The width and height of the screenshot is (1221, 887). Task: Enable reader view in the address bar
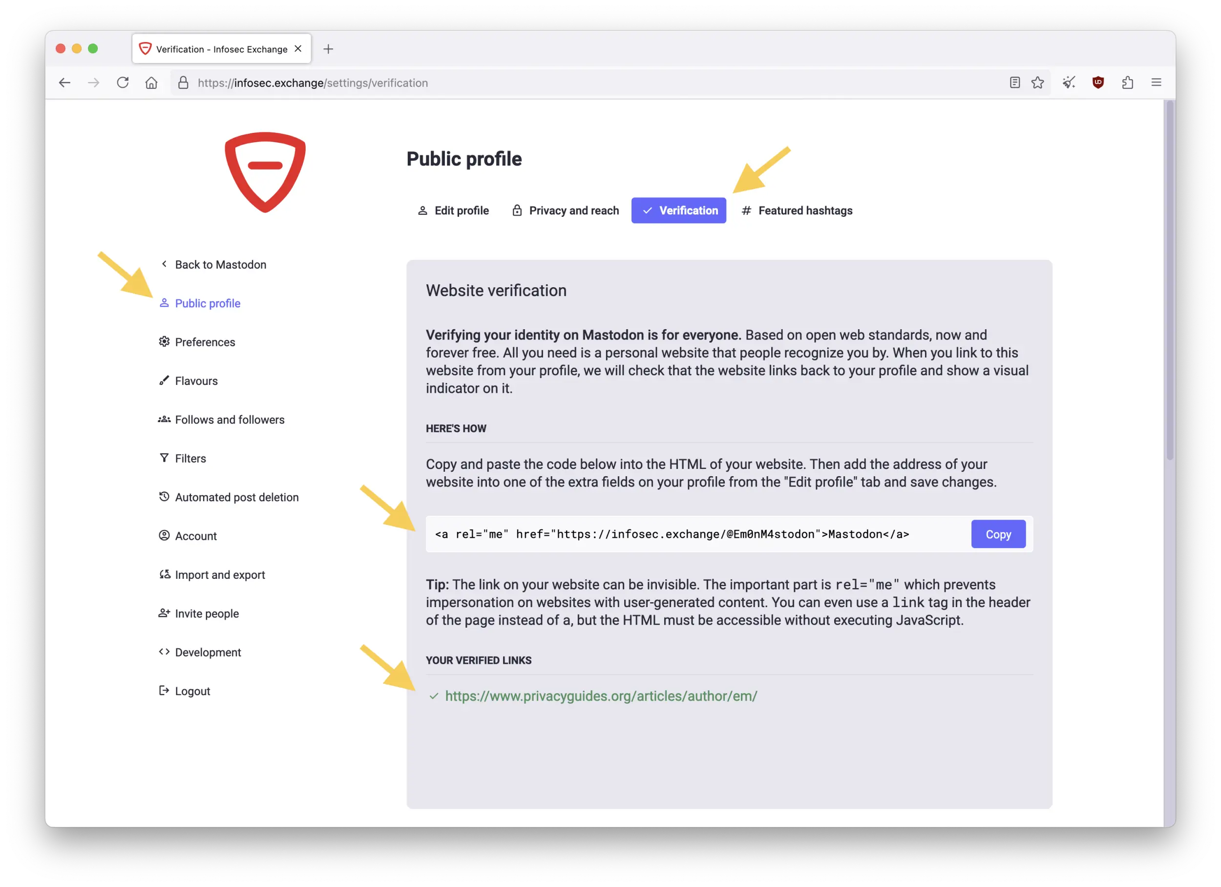point(1014,83)
